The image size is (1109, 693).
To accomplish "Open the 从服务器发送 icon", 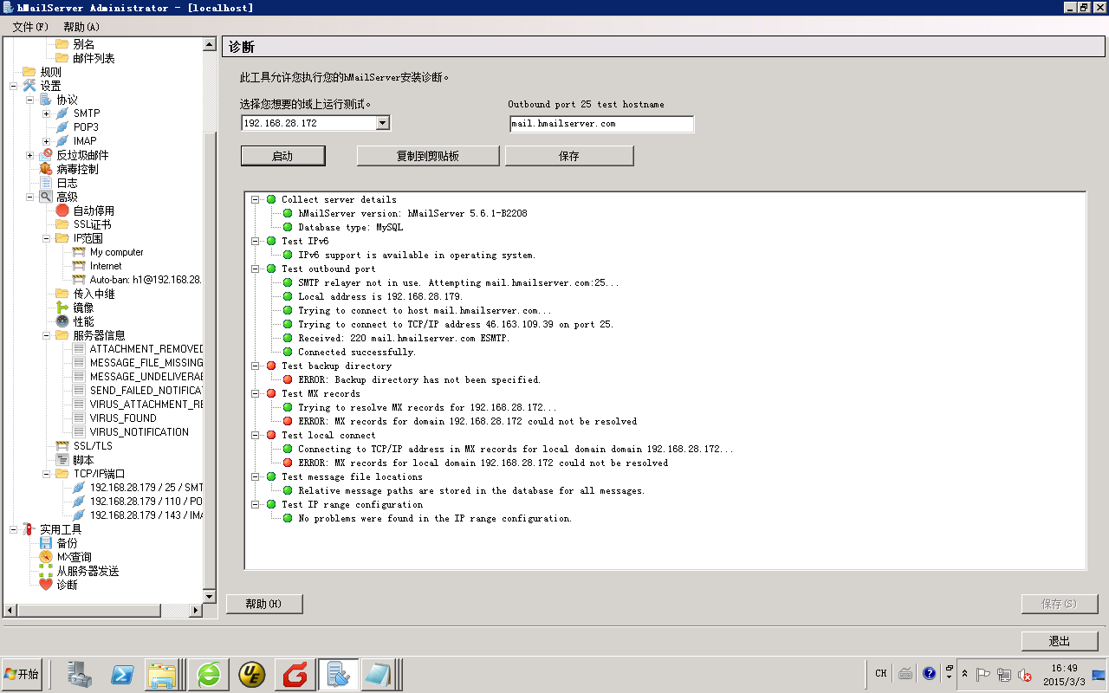I will pos(46,571).
